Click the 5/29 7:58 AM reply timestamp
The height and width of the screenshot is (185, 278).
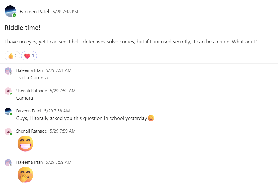click(57, 111)
